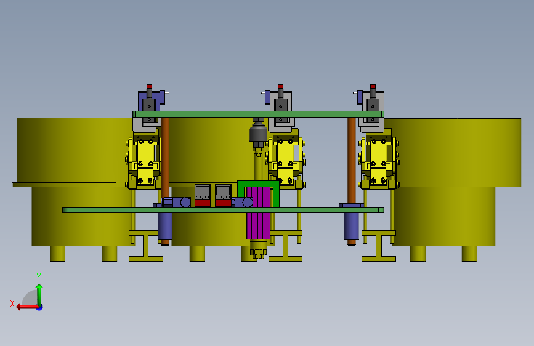Click the green Y axis arrow of triad

click(x=39, y=294)
